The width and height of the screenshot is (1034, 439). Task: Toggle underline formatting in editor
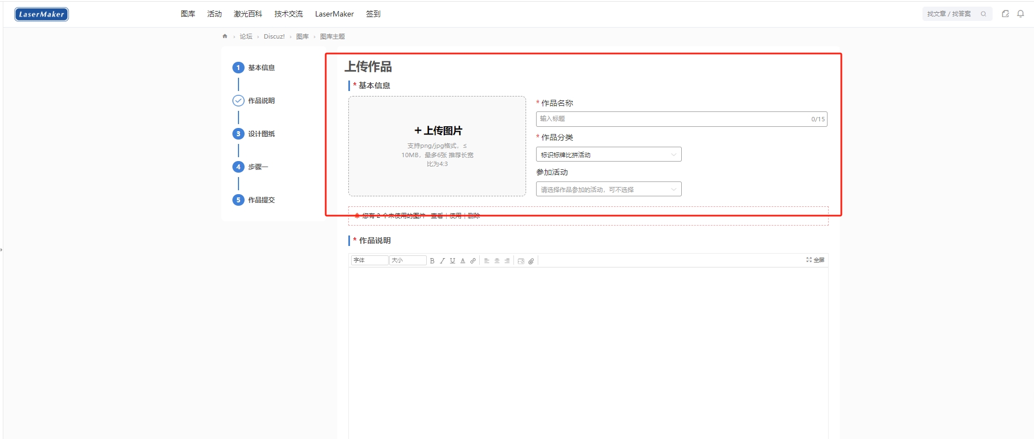[453, 261]
